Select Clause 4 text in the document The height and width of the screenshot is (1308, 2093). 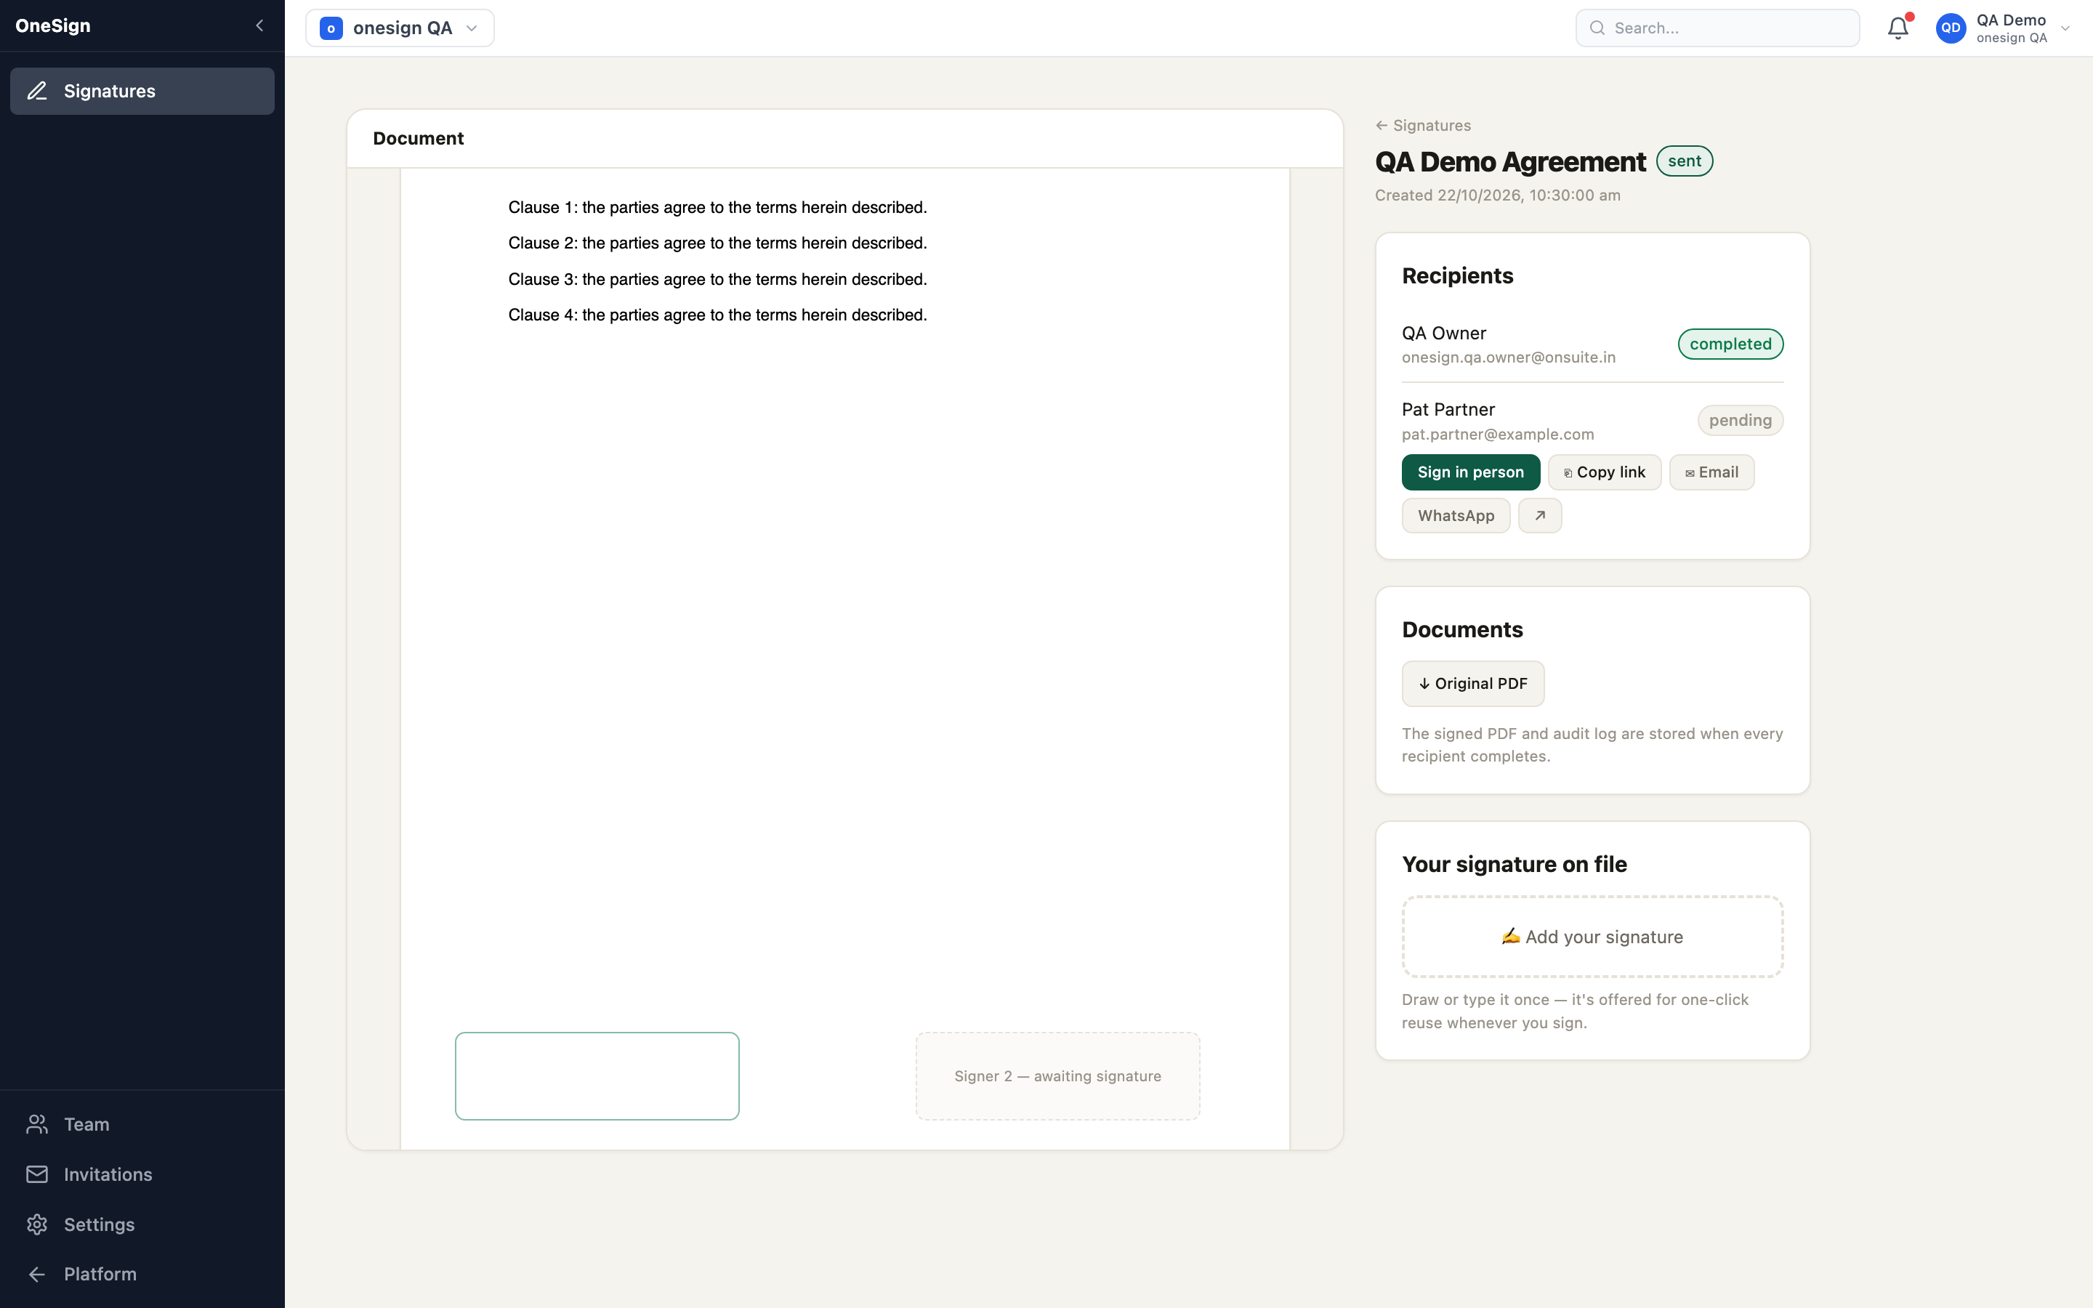click(x=717, y=315)
